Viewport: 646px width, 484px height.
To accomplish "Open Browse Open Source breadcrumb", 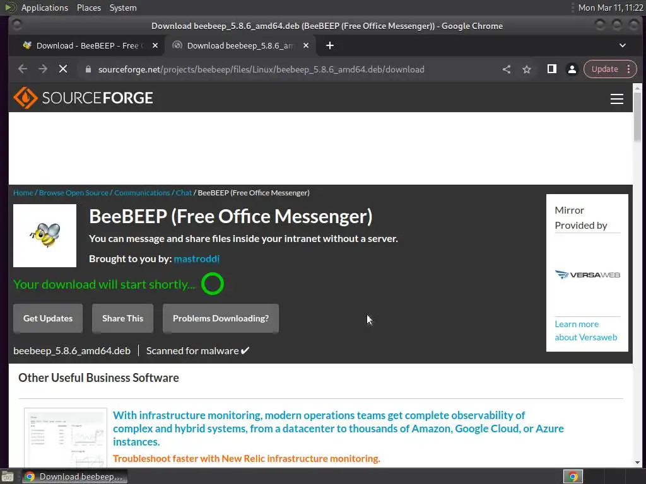I will [73, 193].
